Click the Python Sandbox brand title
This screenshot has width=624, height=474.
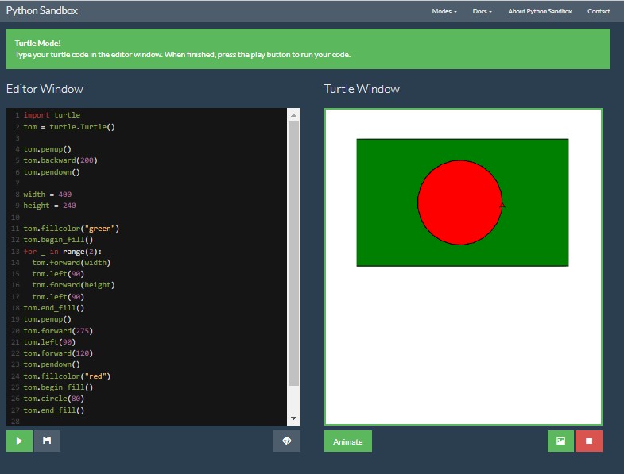42,11
